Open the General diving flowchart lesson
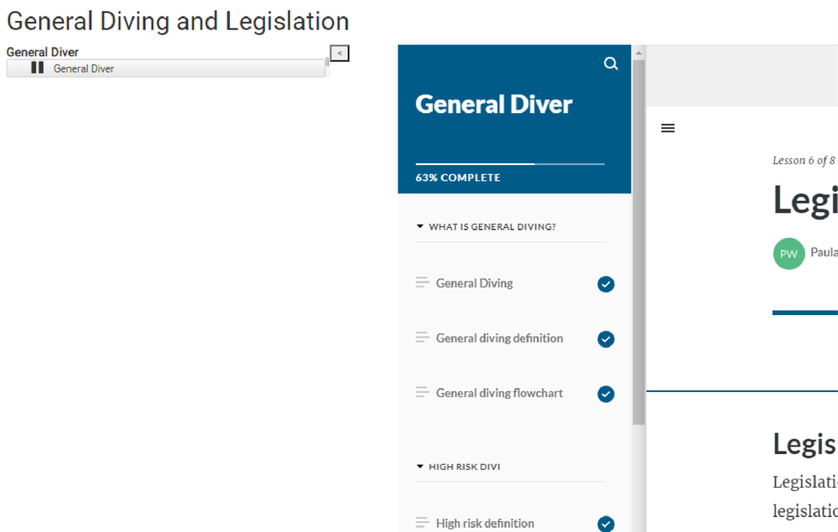This screenshot has height=532, width=838. click(x=499, y=393)
